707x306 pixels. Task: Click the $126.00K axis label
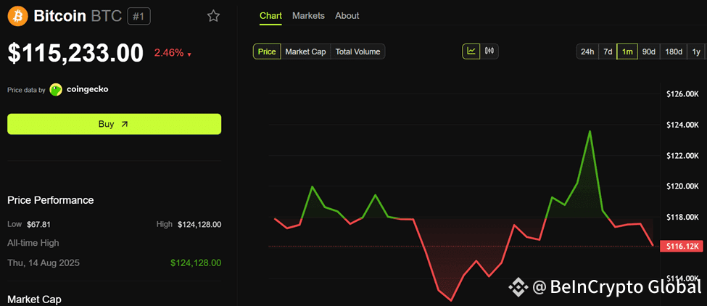682,94
